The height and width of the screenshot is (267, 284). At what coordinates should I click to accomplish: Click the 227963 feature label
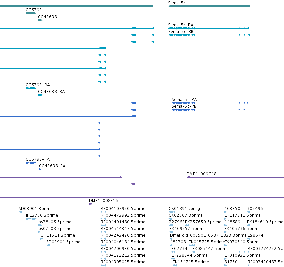click(177, 222)
